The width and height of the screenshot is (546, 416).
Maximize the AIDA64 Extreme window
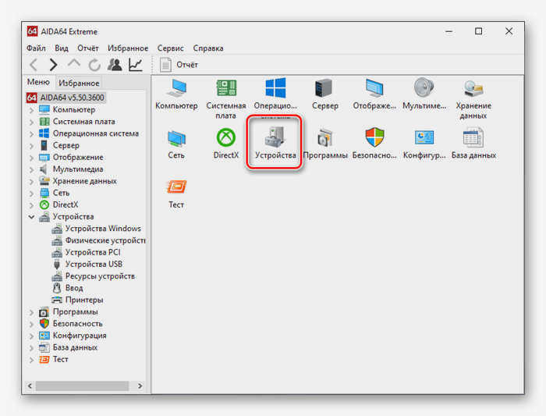click(x=478, y=31)
